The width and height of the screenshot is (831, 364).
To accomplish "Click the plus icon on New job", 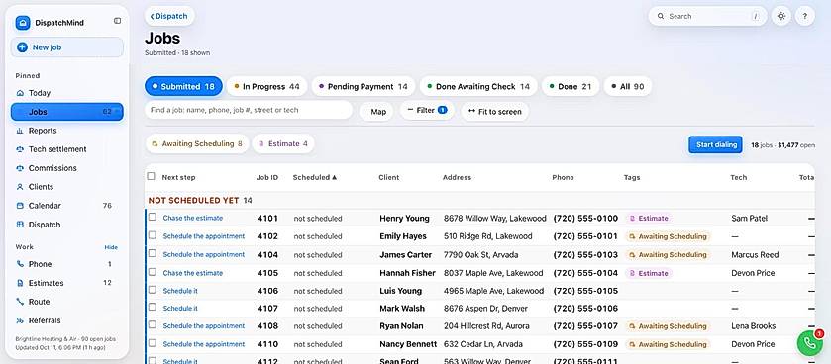I will coord(22,47).
